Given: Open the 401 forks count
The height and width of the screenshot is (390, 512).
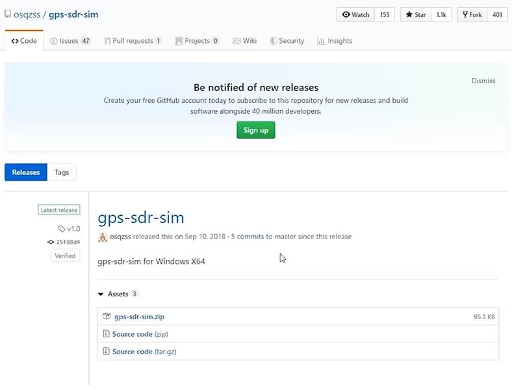Looking at the screenshot, I should 497,15.
